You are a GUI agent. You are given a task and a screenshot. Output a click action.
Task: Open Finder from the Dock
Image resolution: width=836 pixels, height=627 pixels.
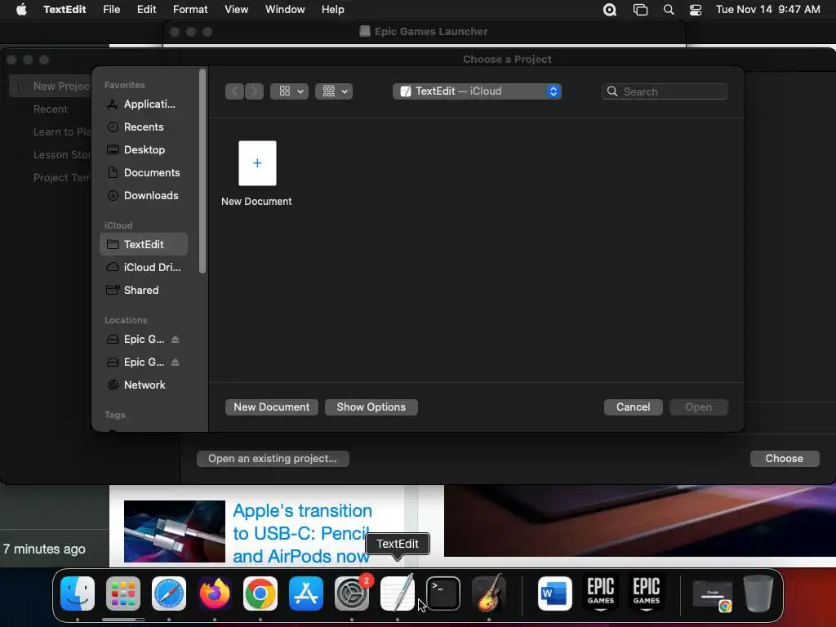point(78,594)
